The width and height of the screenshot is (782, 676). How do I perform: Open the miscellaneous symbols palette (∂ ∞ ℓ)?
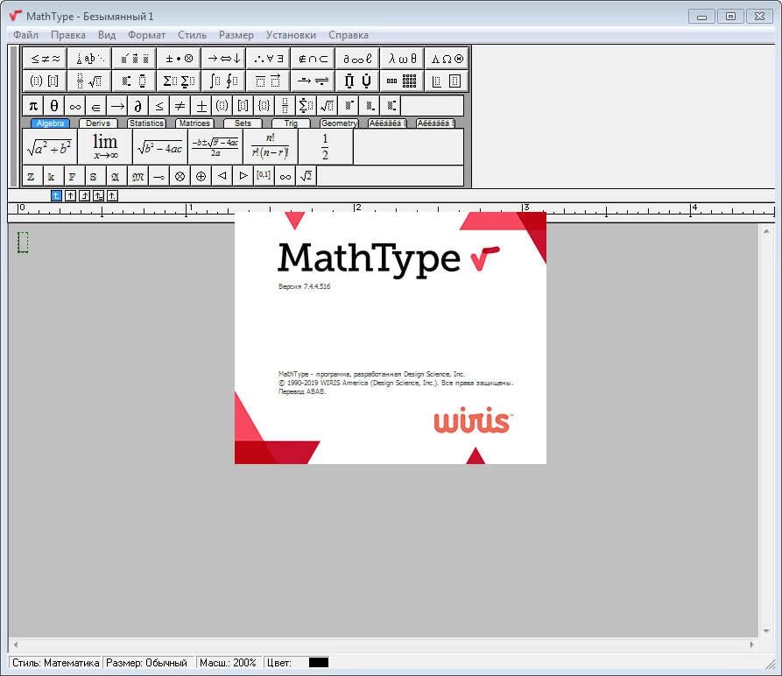[357, 59]
